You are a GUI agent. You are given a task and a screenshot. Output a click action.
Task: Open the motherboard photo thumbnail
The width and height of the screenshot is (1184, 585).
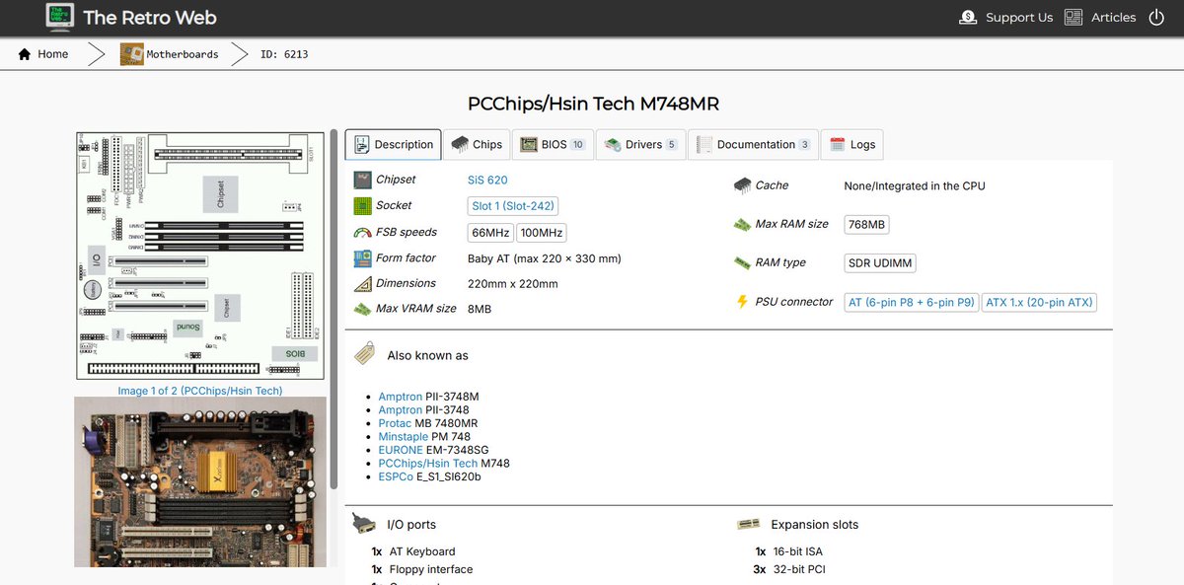click(x=200, y=482)
